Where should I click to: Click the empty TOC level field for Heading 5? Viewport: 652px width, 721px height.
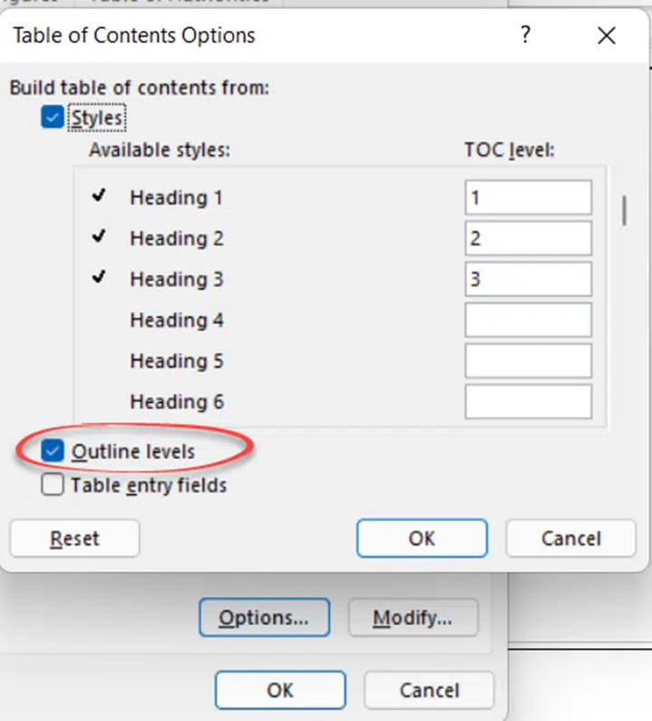point(528,361)
